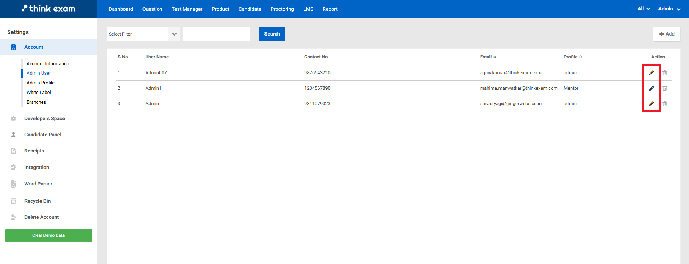Open the Admin account dropdown
This screenshot has width=689, height=264.
(x=669, y=9)
